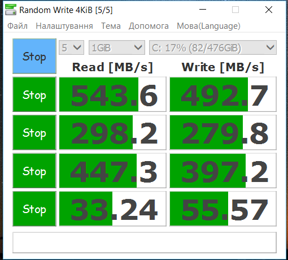Minimize the Random Write 4KiB window

[203, 10]
